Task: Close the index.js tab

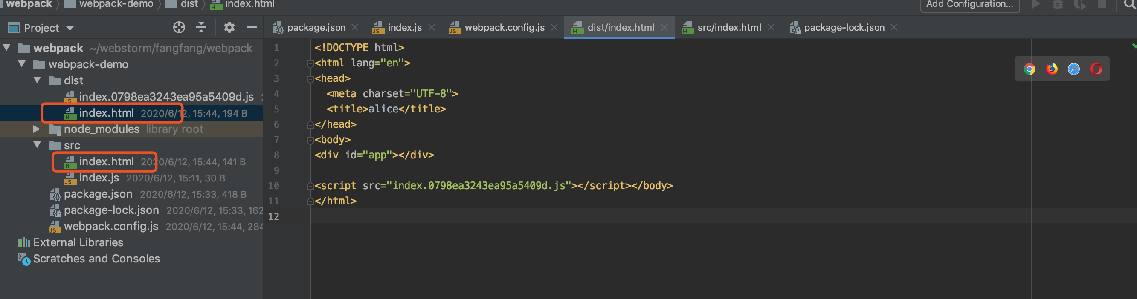Action: coord(431,27)
